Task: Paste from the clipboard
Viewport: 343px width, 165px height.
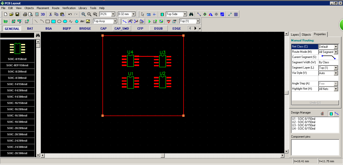Action: tap(62, 14)
